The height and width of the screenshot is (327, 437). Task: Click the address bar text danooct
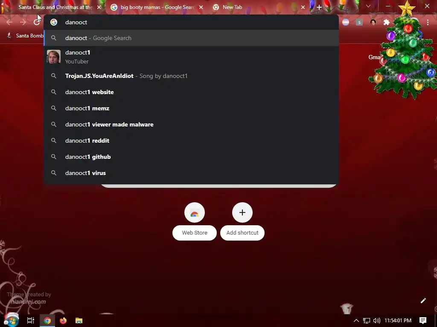tap(76, 22)
